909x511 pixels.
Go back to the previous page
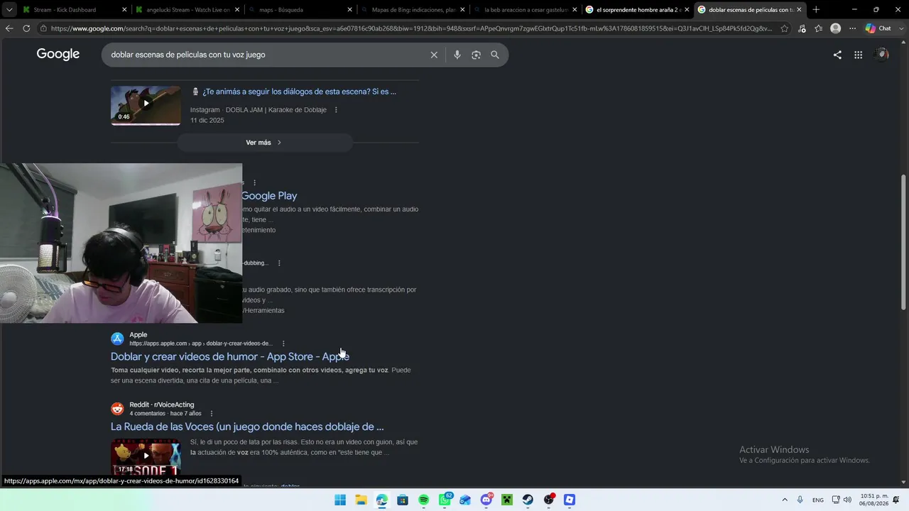pyautogui.click(x=9, y=28)
